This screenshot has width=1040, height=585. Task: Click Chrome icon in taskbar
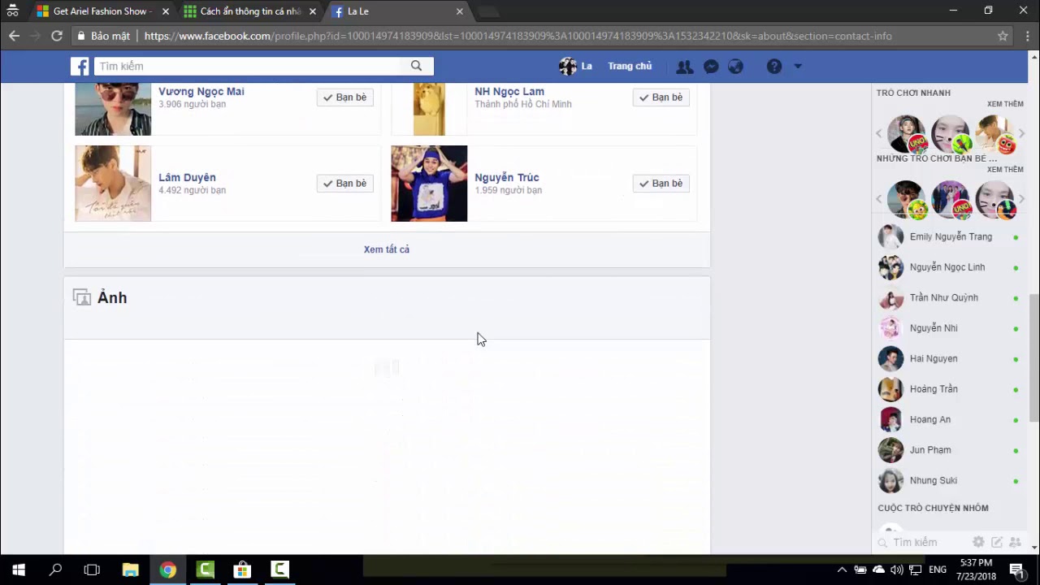[x=167, y=570]
